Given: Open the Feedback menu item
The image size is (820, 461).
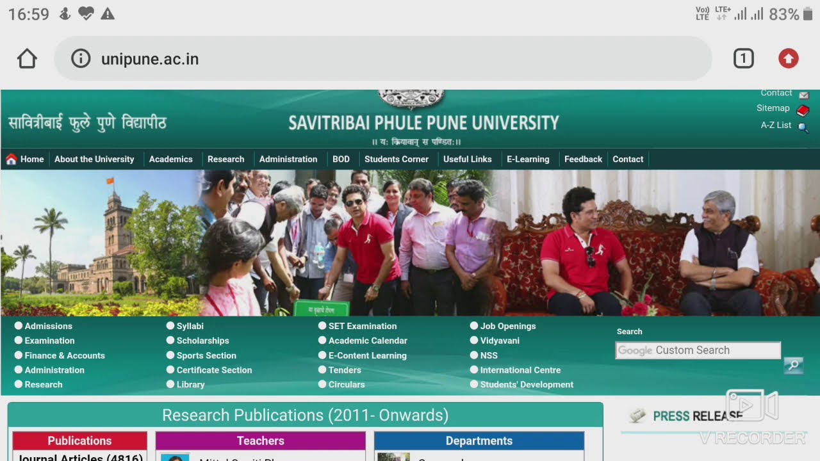Looking at the screenshot, I should pyautogui.click(x=583, y=159).
